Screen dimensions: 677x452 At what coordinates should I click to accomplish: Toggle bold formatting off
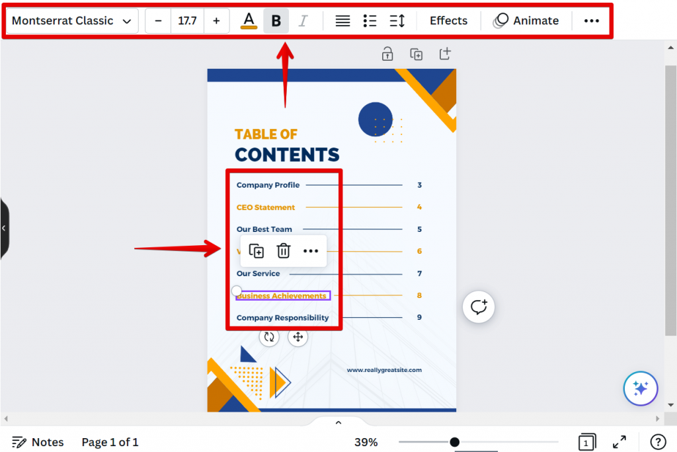coord(276,20)
